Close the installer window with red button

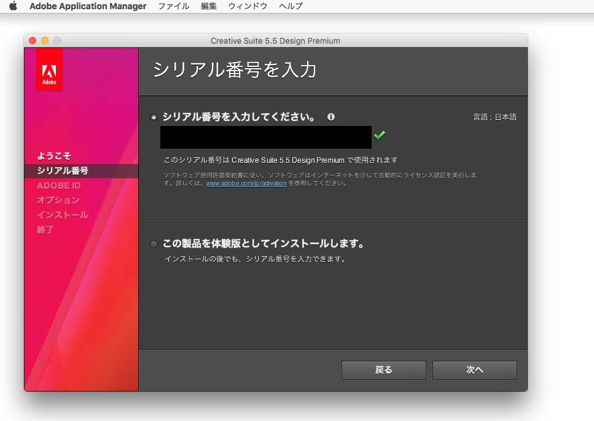click(x=33, y=41)
